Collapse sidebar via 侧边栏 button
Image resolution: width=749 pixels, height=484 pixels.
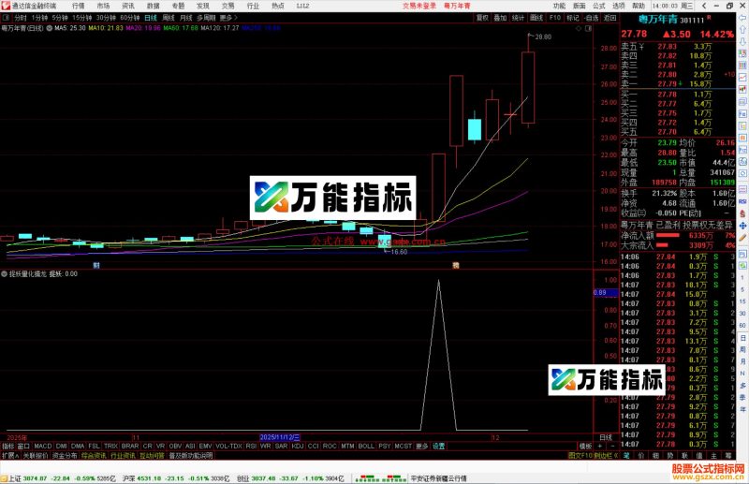pyautogui.click(x=606, y=455)
